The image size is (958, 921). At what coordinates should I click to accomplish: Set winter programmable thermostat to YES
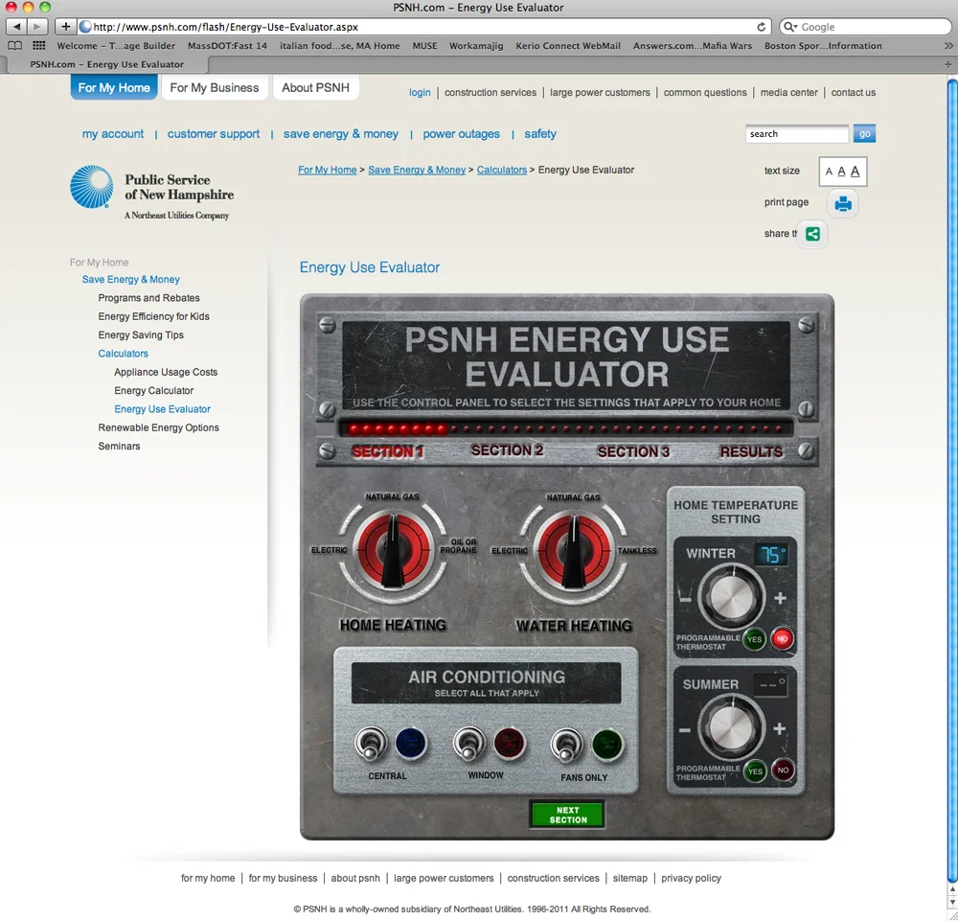(x=755, y=639)
